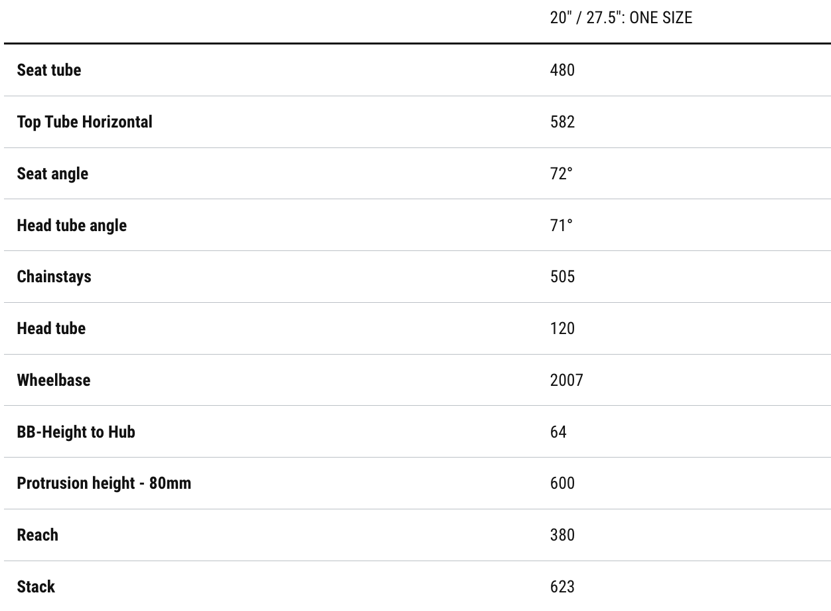Click the Wheelbase value 2007
Image resolution: width=831 pixels, height=611 pixels.
click(566, 380)
